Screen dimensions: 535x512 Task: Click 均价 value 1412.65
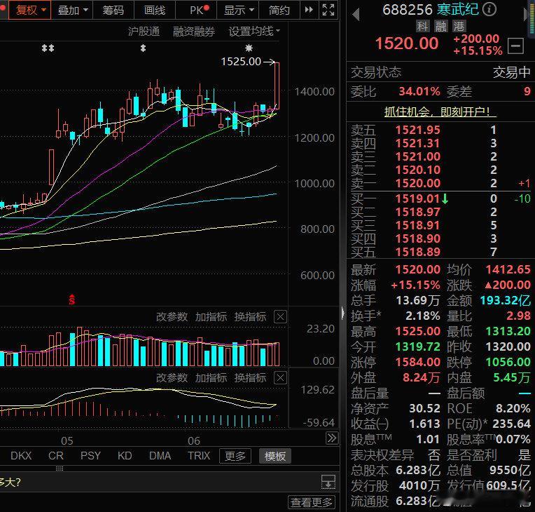click(x=508, y=269)
